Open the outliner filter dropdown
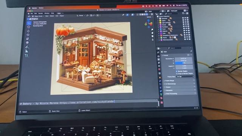Image resolution: width=242 pixels, height=136 pixels. point(183,14)
